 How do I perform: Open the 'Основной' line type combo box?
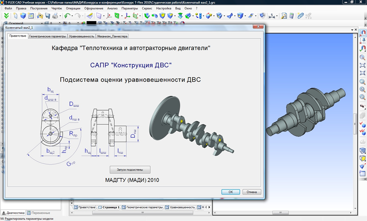point(24,23)
